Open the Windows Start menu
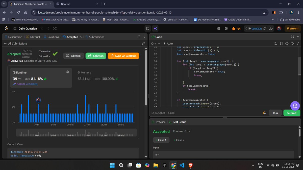The height and width of the screenshot is (170, 303). (112, 165)
